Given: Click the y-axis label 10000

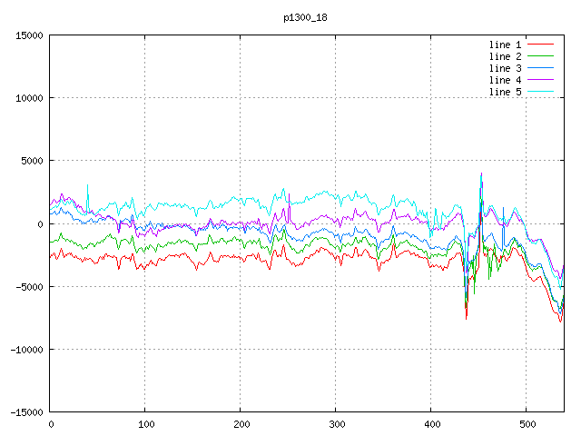Looking at the screenshot, I should [x=29, y=98].
